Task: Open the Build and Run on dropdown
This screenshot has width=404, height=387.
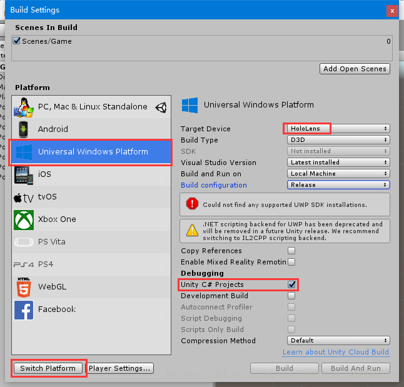Action: [338, 173]
